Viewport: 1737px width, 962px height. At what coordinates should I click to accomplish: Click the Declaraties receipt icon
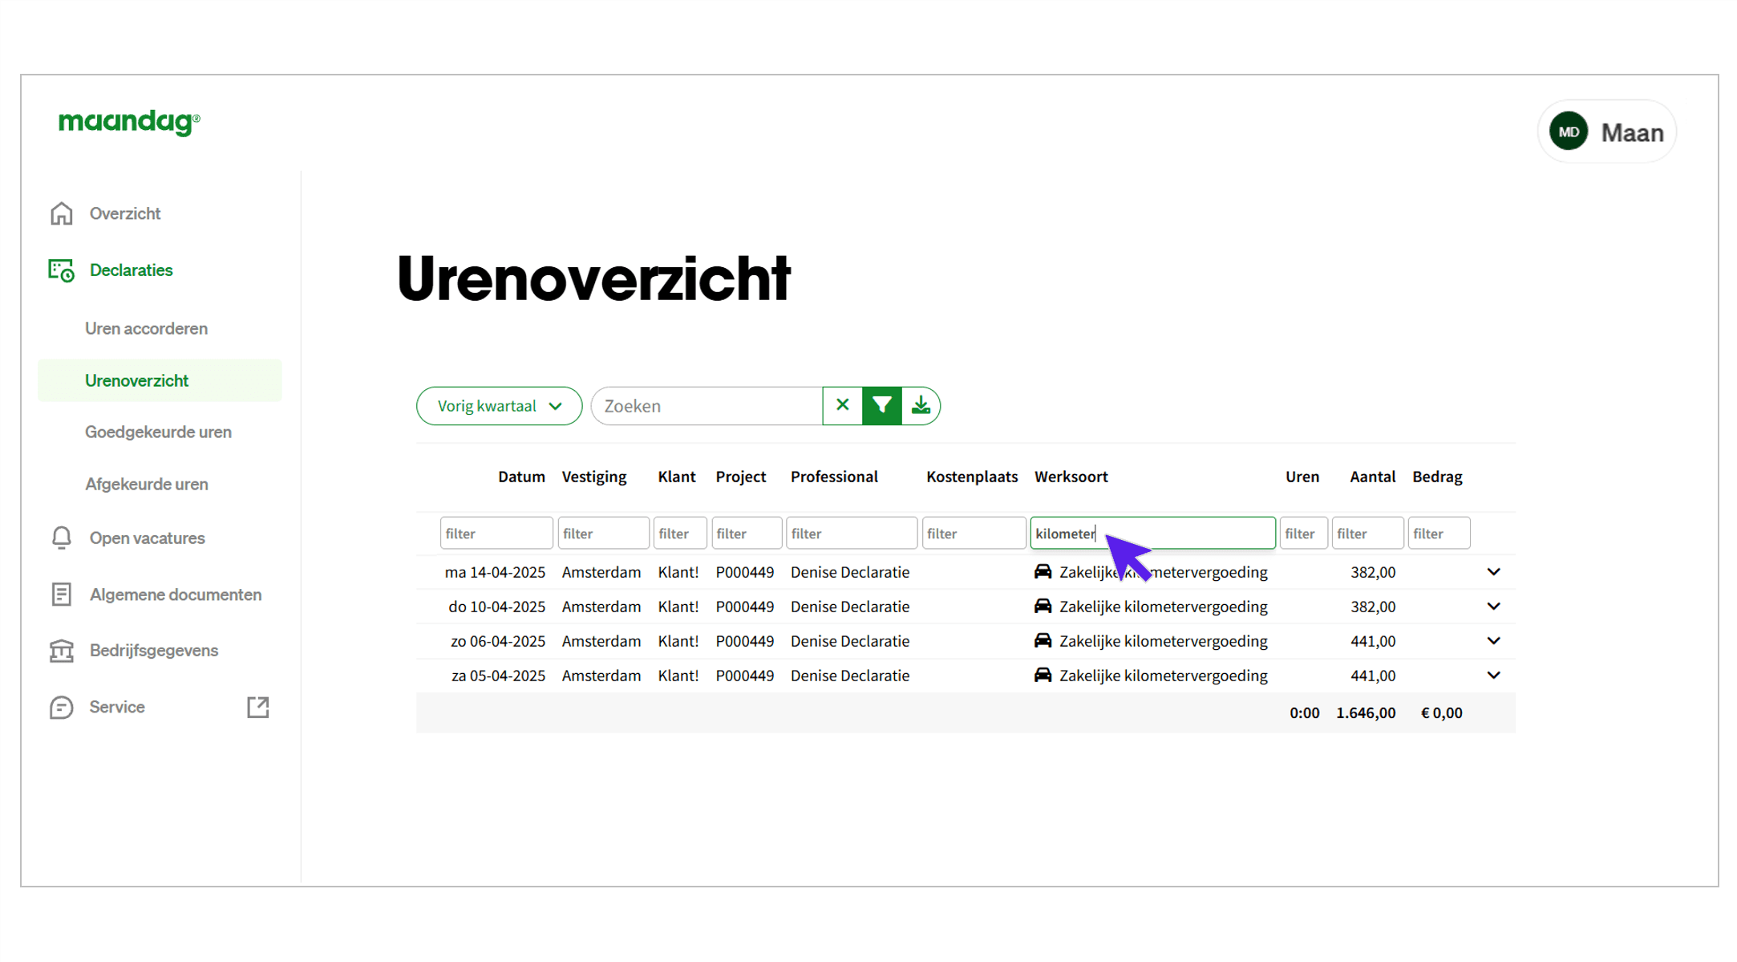60,270
